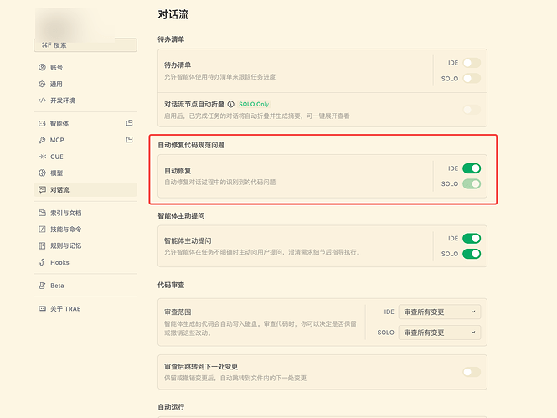The width and height of the screenshot is (557, 418).
Task: Enable 审查后跳转到下一处变更 switch
Action: click(472, 372)
